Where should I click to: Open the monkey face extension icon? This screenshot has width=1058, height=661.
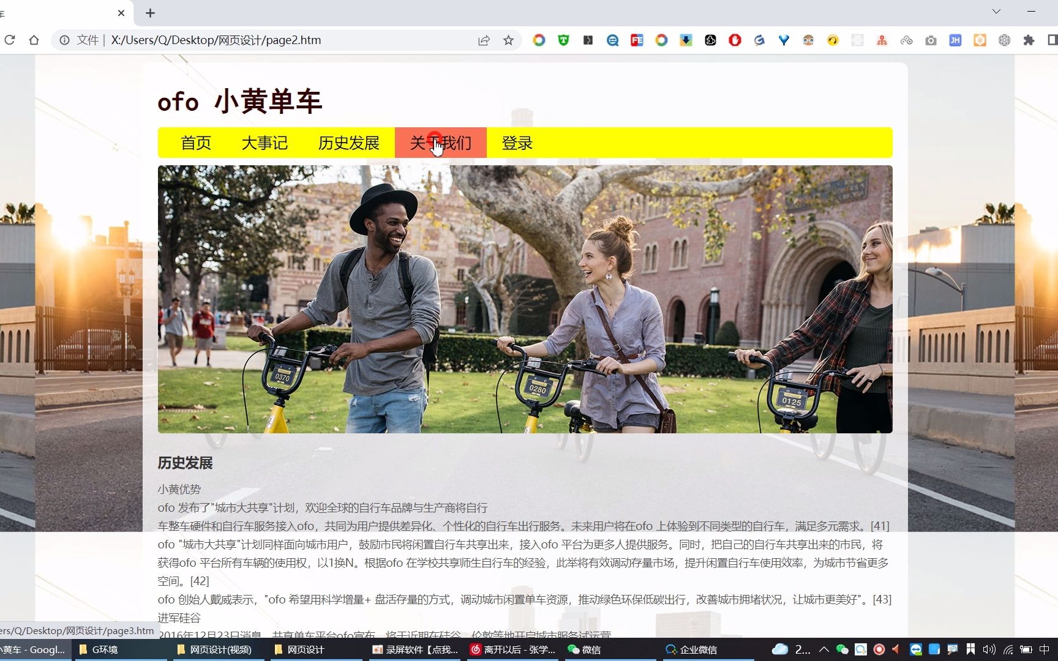808,40
